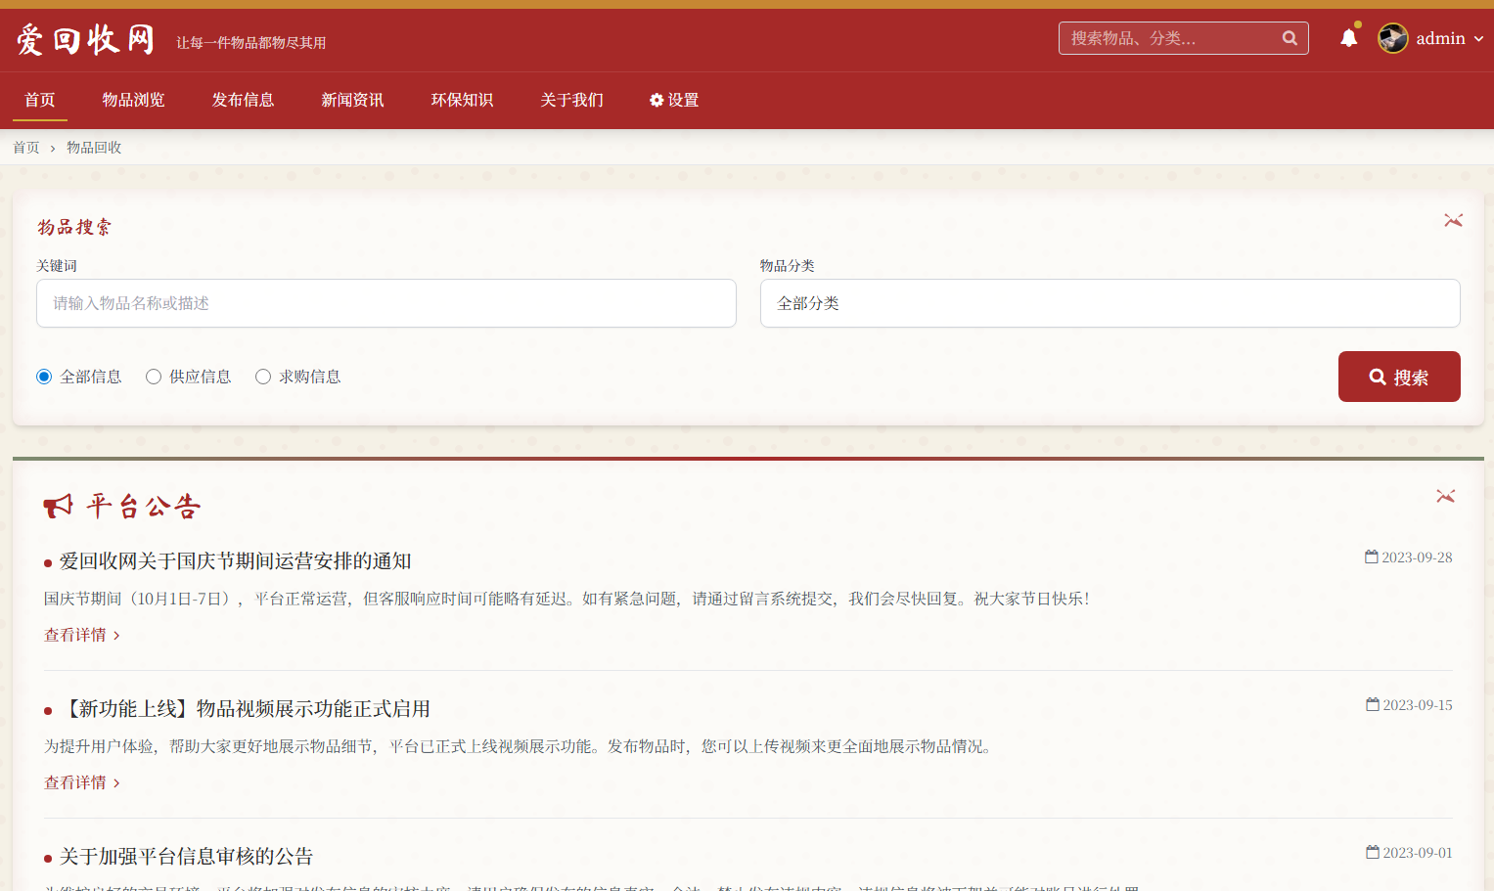Select the 供应信息 radio button

(x=154, y=377)
